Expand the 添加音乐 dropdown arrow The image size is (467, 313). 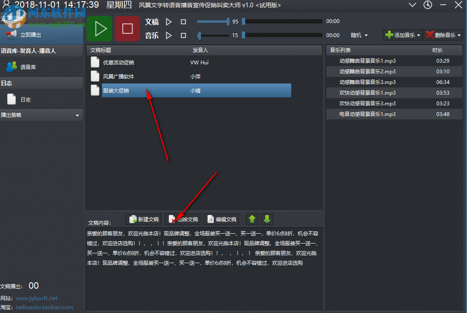tap(418, 35)
